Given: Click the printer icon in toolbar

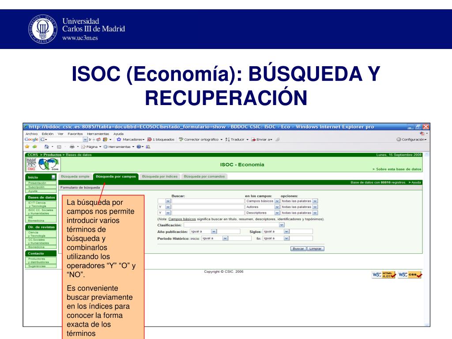Looking at the screenshot, I should pos(72,147).
